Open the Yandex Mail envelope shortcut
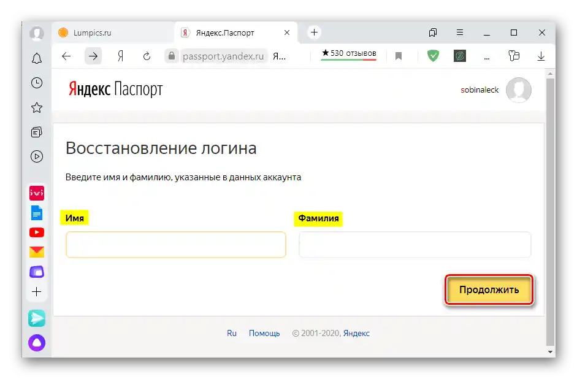 tap(37, 252)
